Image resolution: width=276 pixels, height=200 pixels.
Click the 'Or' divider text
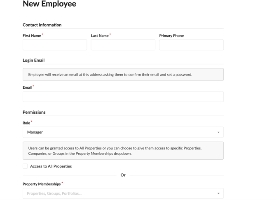[123, 175]
